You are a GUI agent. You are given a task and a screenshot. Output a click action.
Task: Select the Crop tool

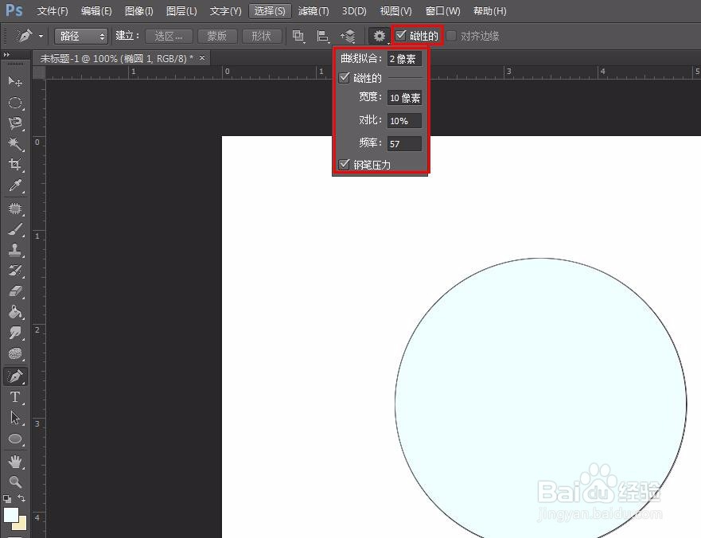(15, 164)
